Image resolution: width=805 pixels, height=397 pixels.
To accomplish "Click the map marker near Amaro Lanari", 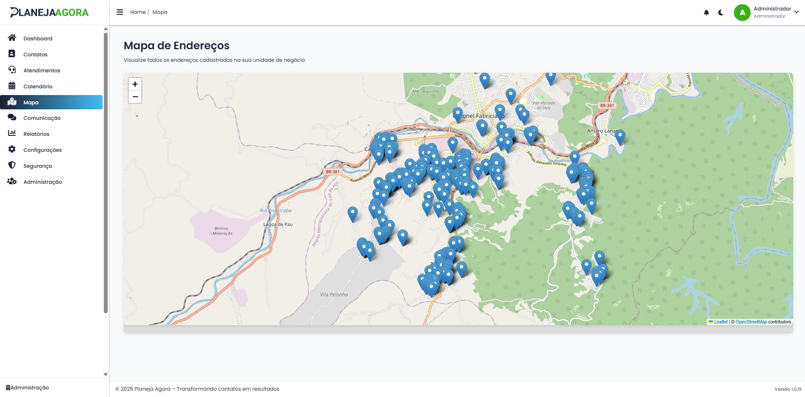I will pyautogui.click(x=620, y=136).
